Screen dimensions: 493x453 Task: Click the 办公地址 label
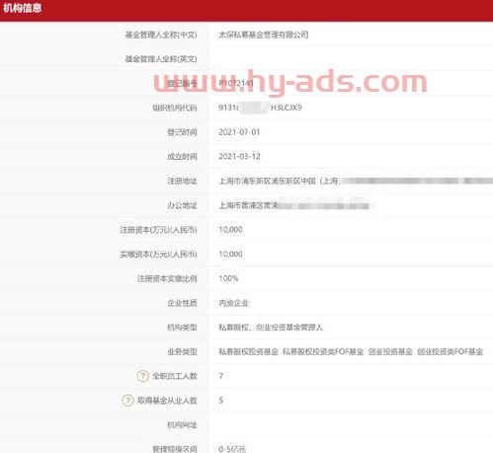pos(182,205)
